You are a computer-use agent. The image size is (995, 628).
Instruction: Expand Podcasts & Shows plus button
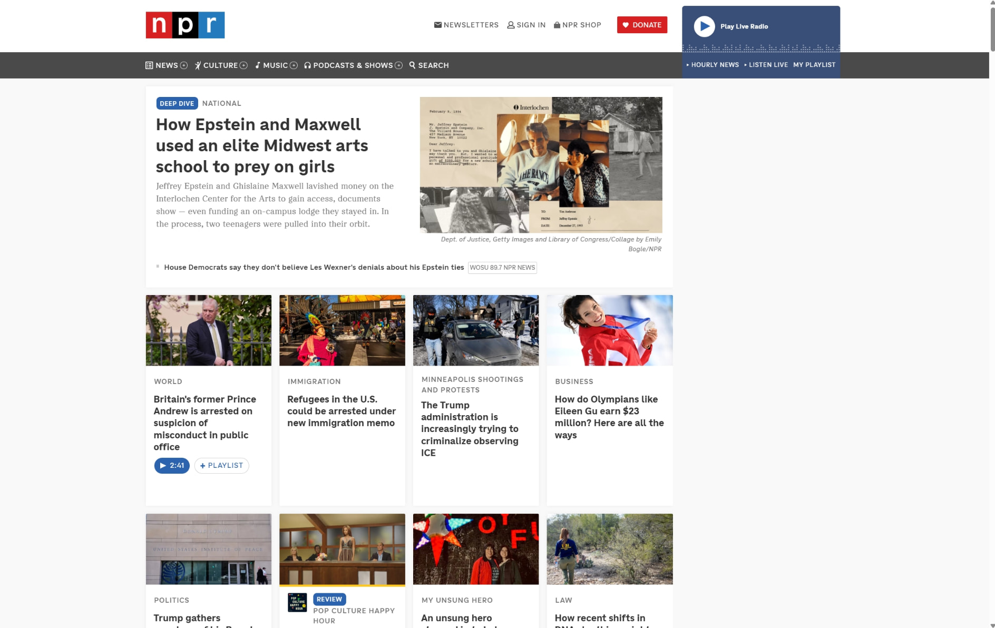399,65
